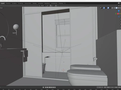The width and height of the screenshot is (121, 90).
Task: Click the green negative Y axis gizmo dot
Action: coord(116,14)
